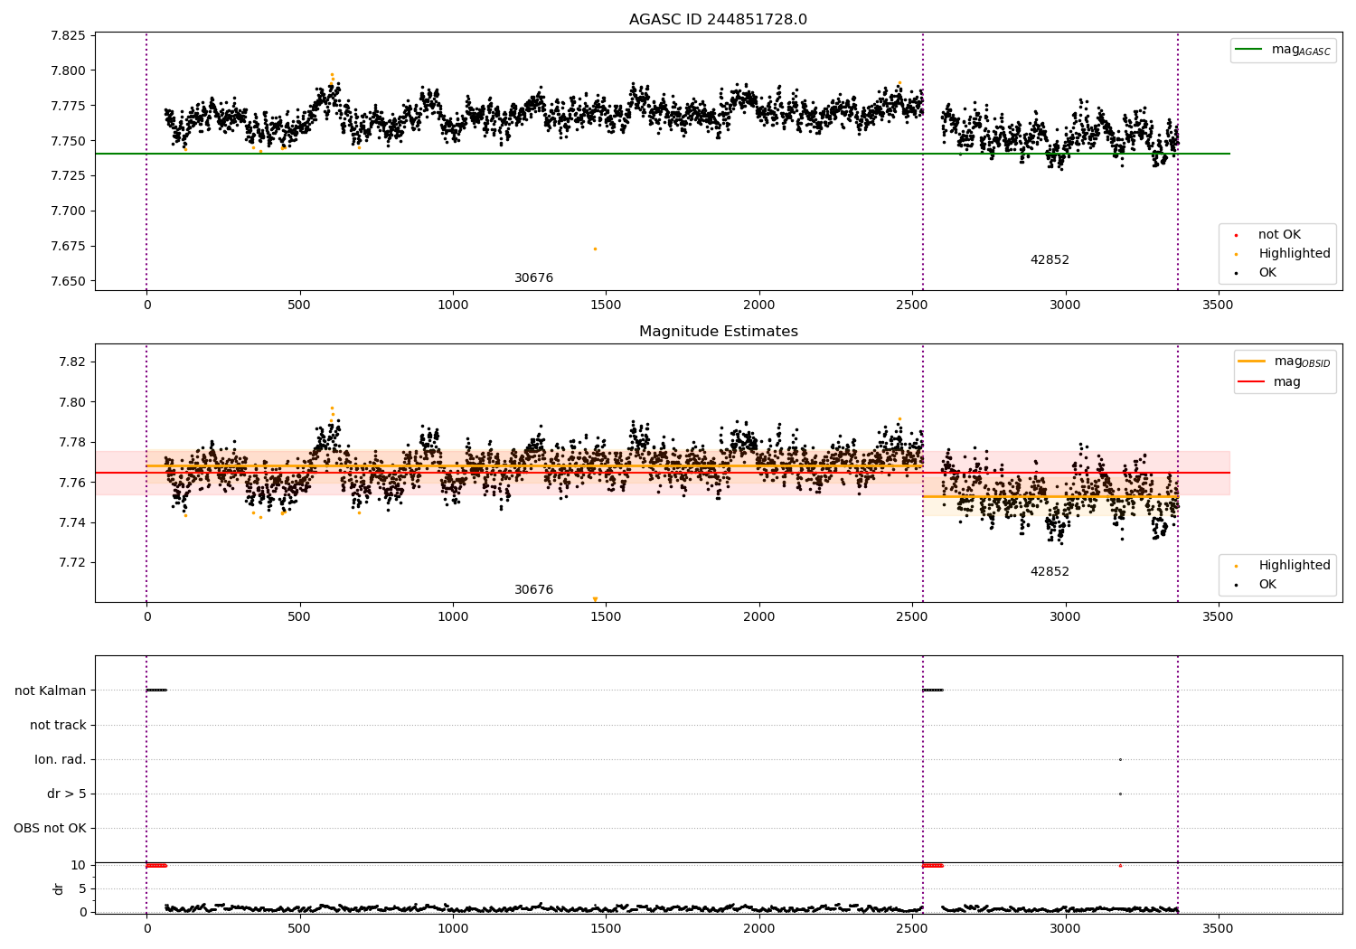Click the orange outlier point near 7.673

[595, 249]
